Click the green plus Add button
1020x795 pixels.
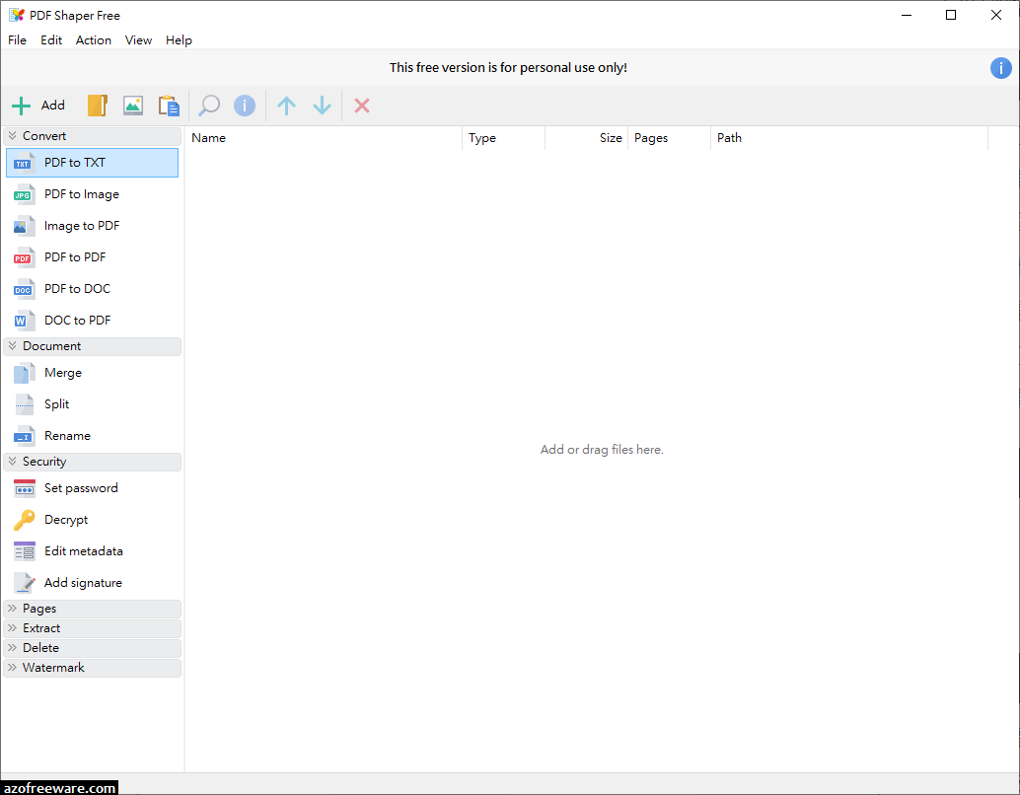(x=38, y=106)
